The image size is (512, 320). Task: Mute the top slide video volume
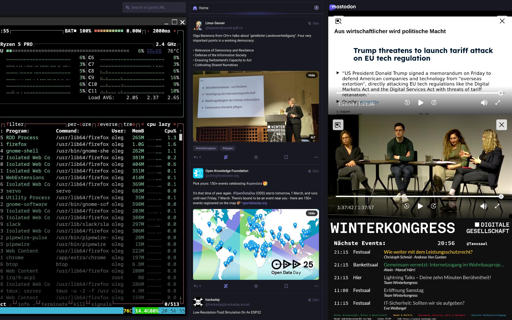(x=484, y=103)
